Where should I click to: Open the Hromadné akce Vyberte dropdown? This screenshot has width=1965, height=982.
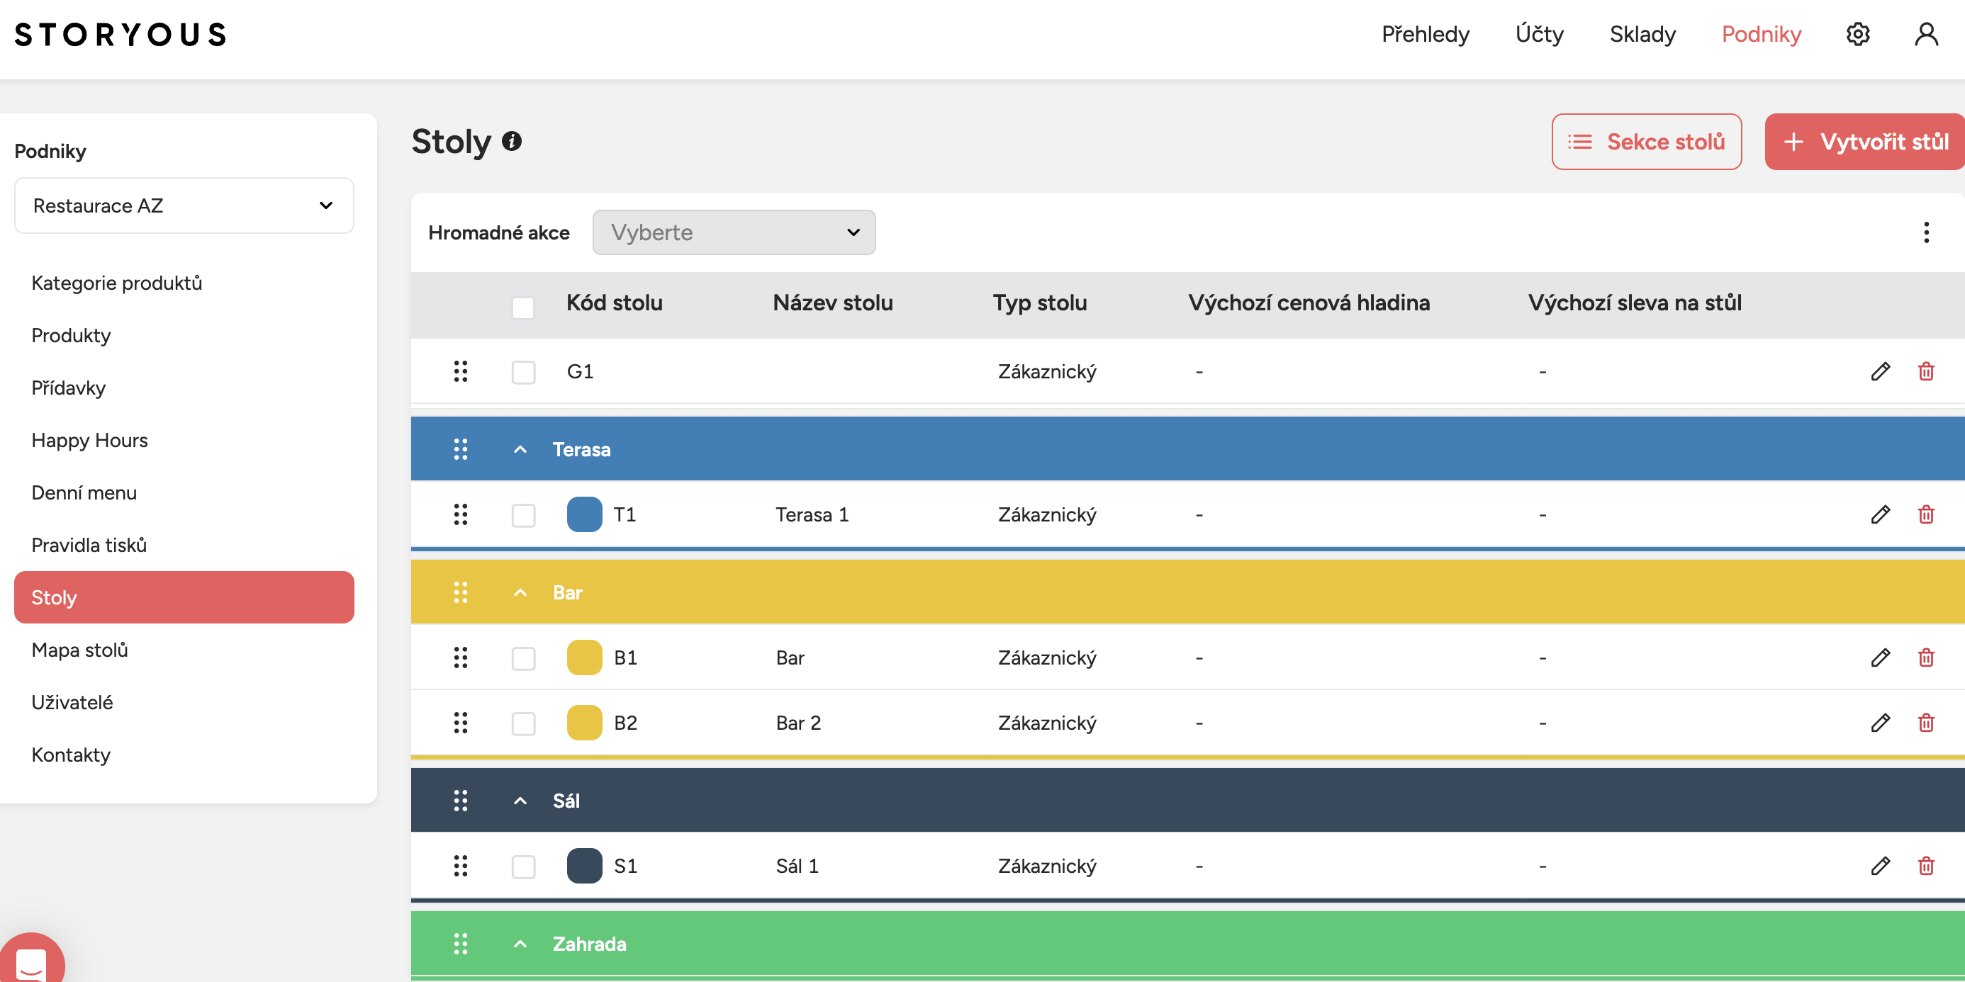(x=734, y=232)
